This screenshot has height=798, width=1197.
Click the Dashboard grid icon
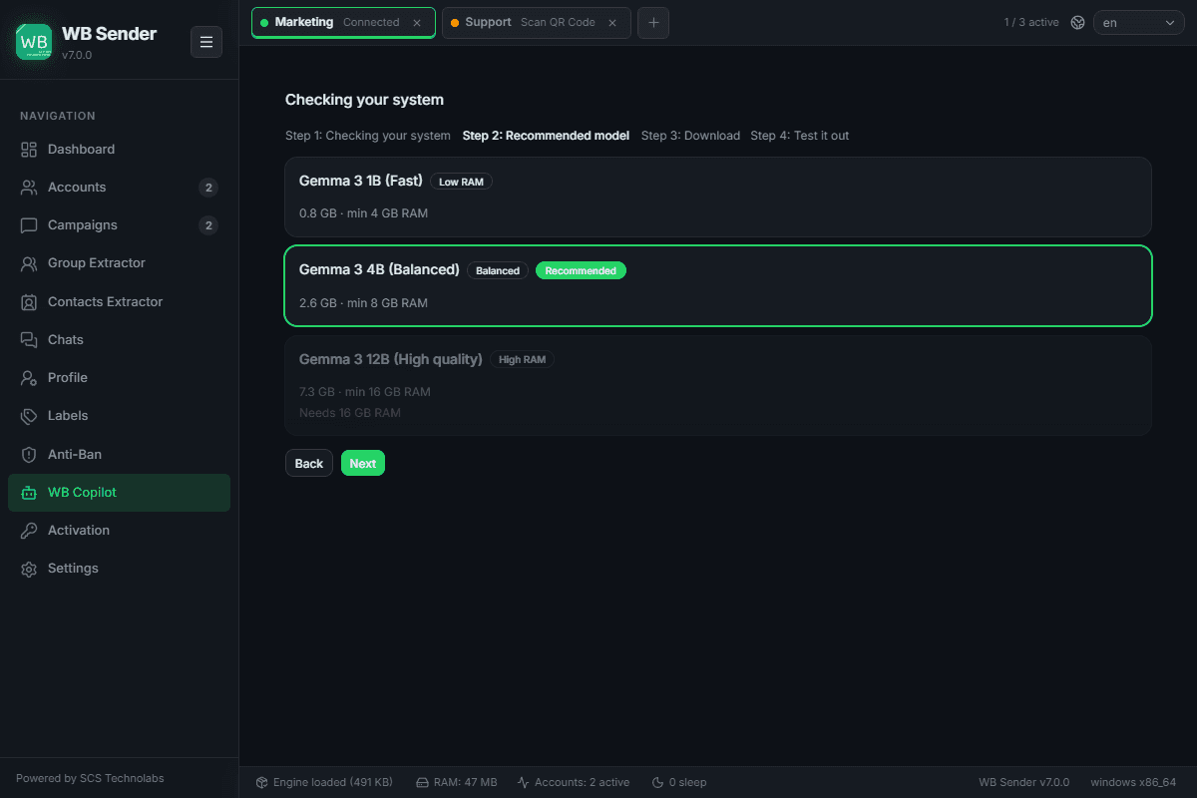click(x=29, y=150)
